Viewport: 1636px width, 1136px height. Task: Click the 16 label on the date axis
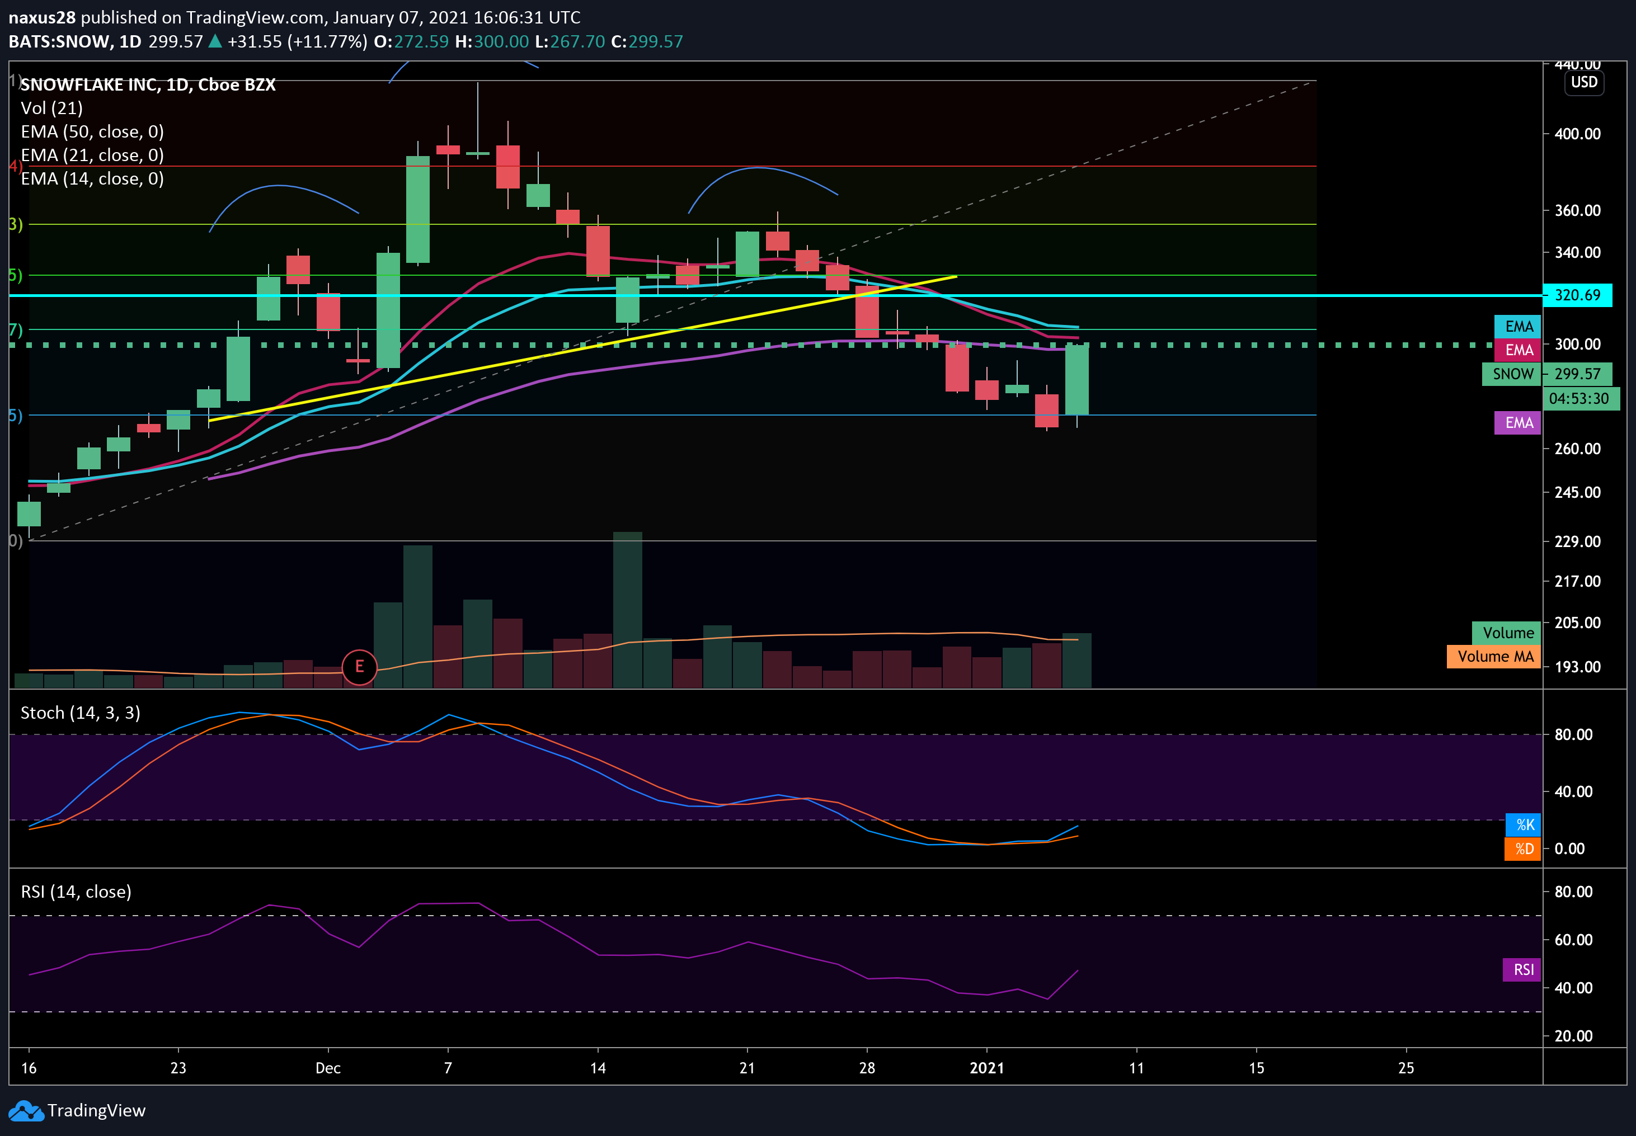click(x=29, y=1068)
